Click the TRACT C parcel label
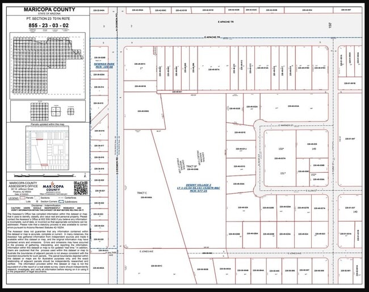The width and height of the screenshot is (369, 292). click(142, 193)
